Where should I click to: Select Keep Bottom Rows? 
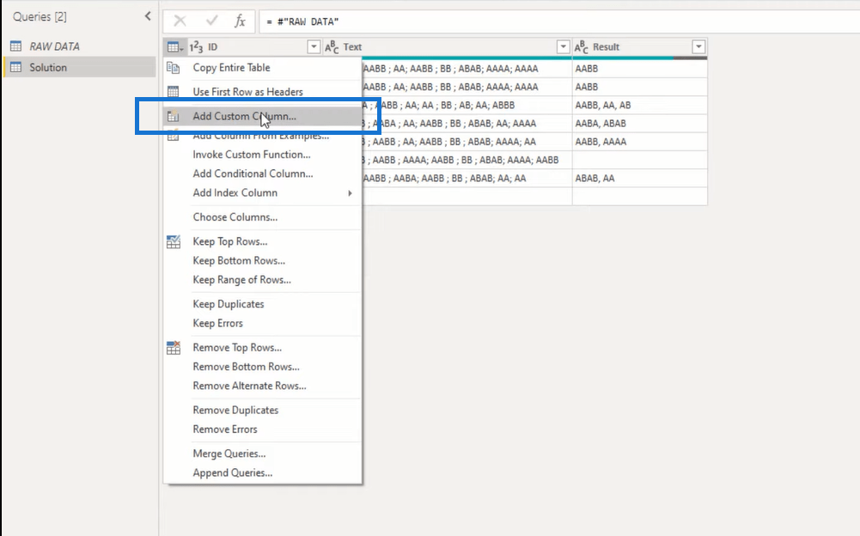(x=239, y=260)
